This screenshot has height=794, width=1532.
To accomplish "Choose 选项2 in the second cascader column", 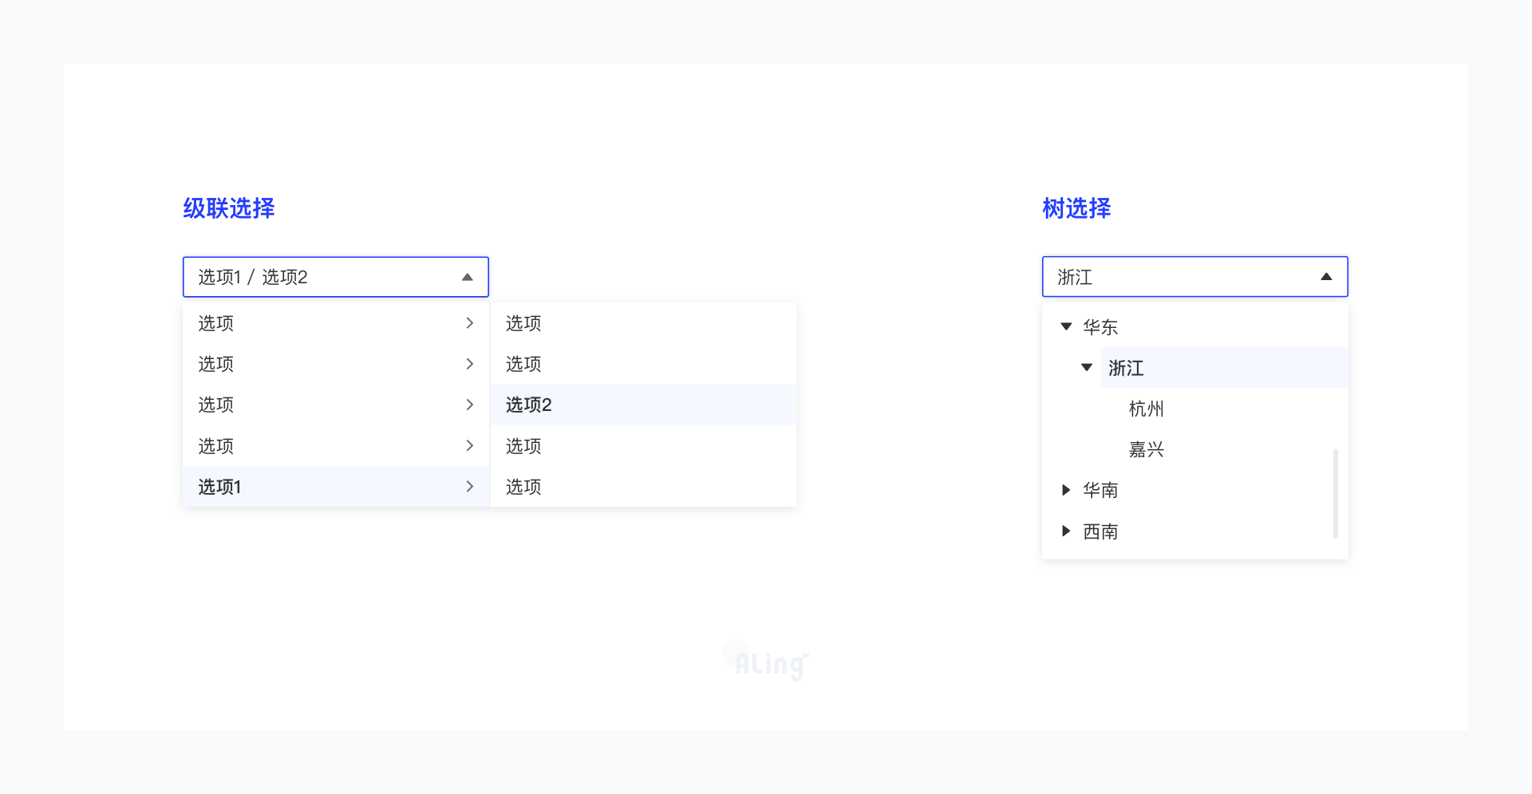I will click(529, 405).
